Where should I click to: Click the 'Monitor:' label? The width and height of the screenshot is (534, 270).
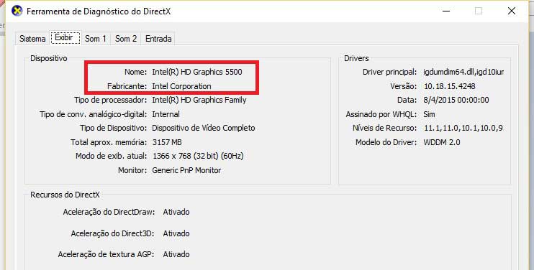click(x=132, y=170)
